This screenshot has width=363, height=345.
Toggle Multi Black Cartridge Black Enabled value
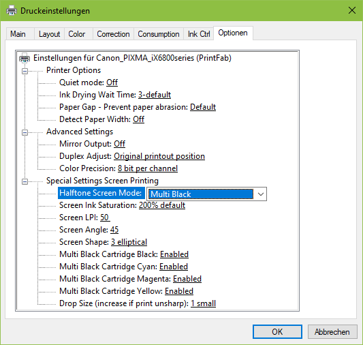174,254
